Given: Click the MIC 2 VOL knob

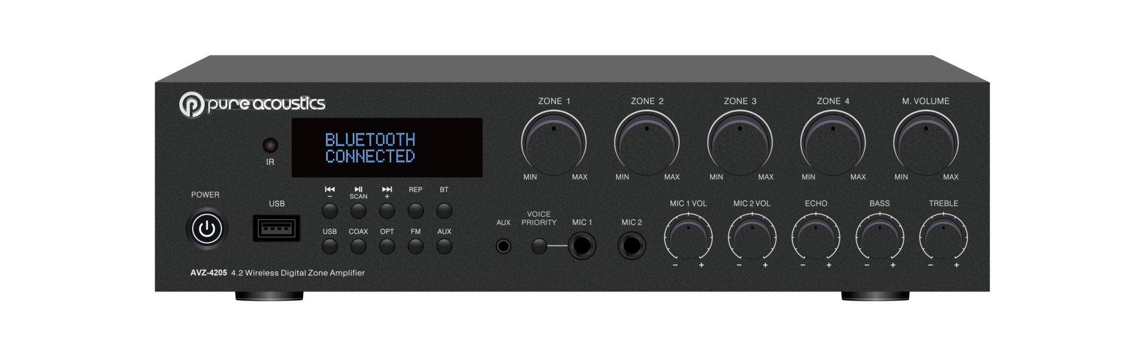Looking at the screenshot, I should pyautogui.click(x=752, y=237).
